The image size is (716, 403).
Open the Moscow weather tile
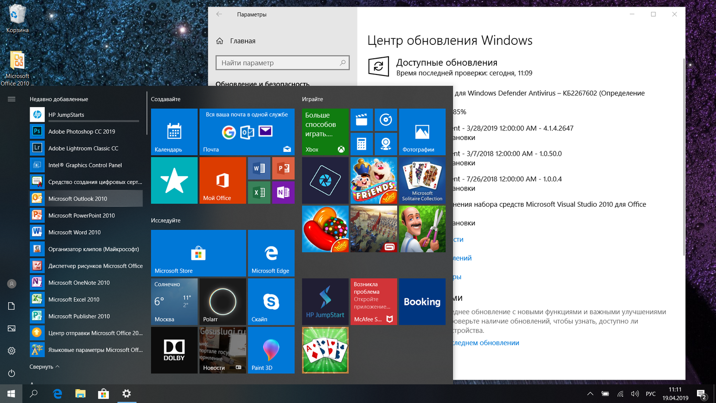coord(174,302)
